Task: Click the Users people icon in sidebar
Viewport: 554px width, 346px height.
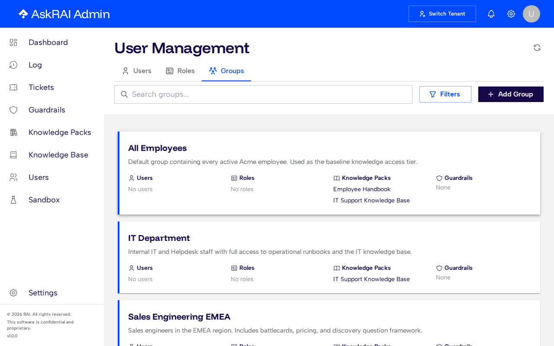Action: 13,177
